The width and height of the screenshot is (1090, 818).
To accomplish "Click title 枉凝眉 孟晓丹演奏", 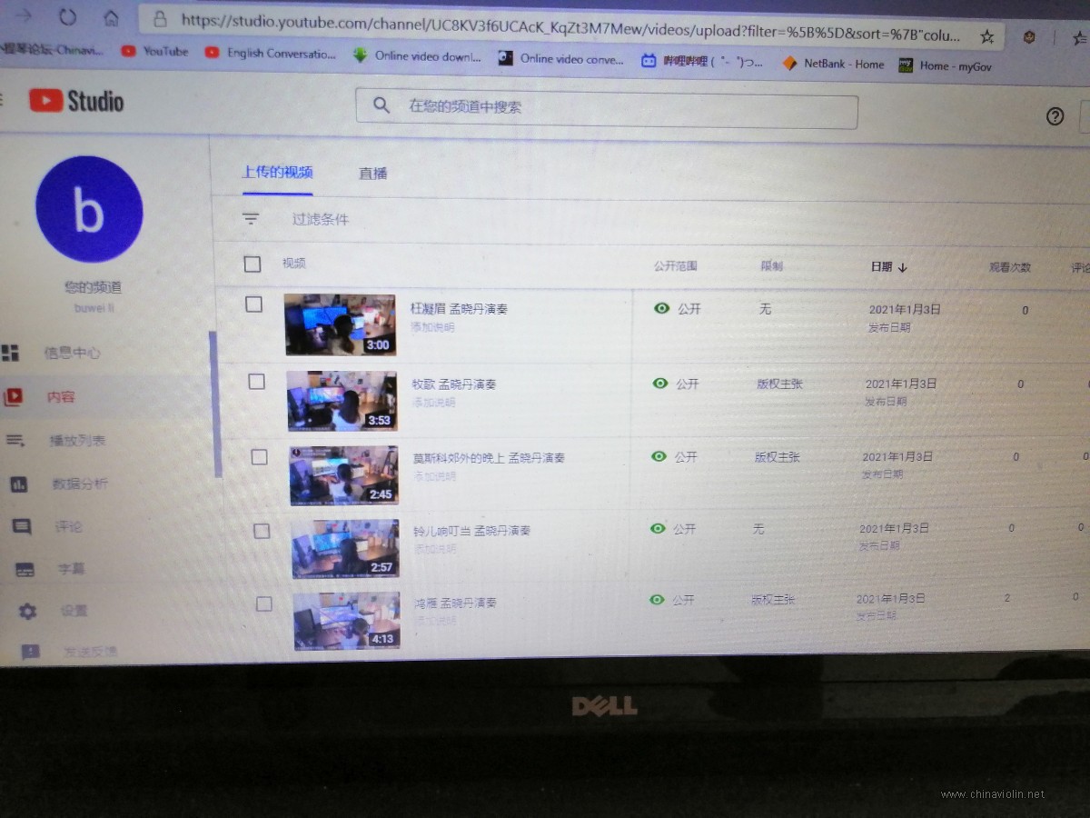I will 459,309.
